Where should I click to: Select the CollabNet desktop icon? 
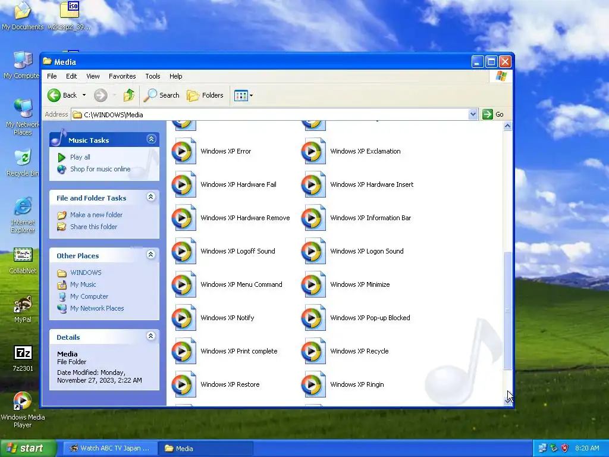[x=23, y=261]
